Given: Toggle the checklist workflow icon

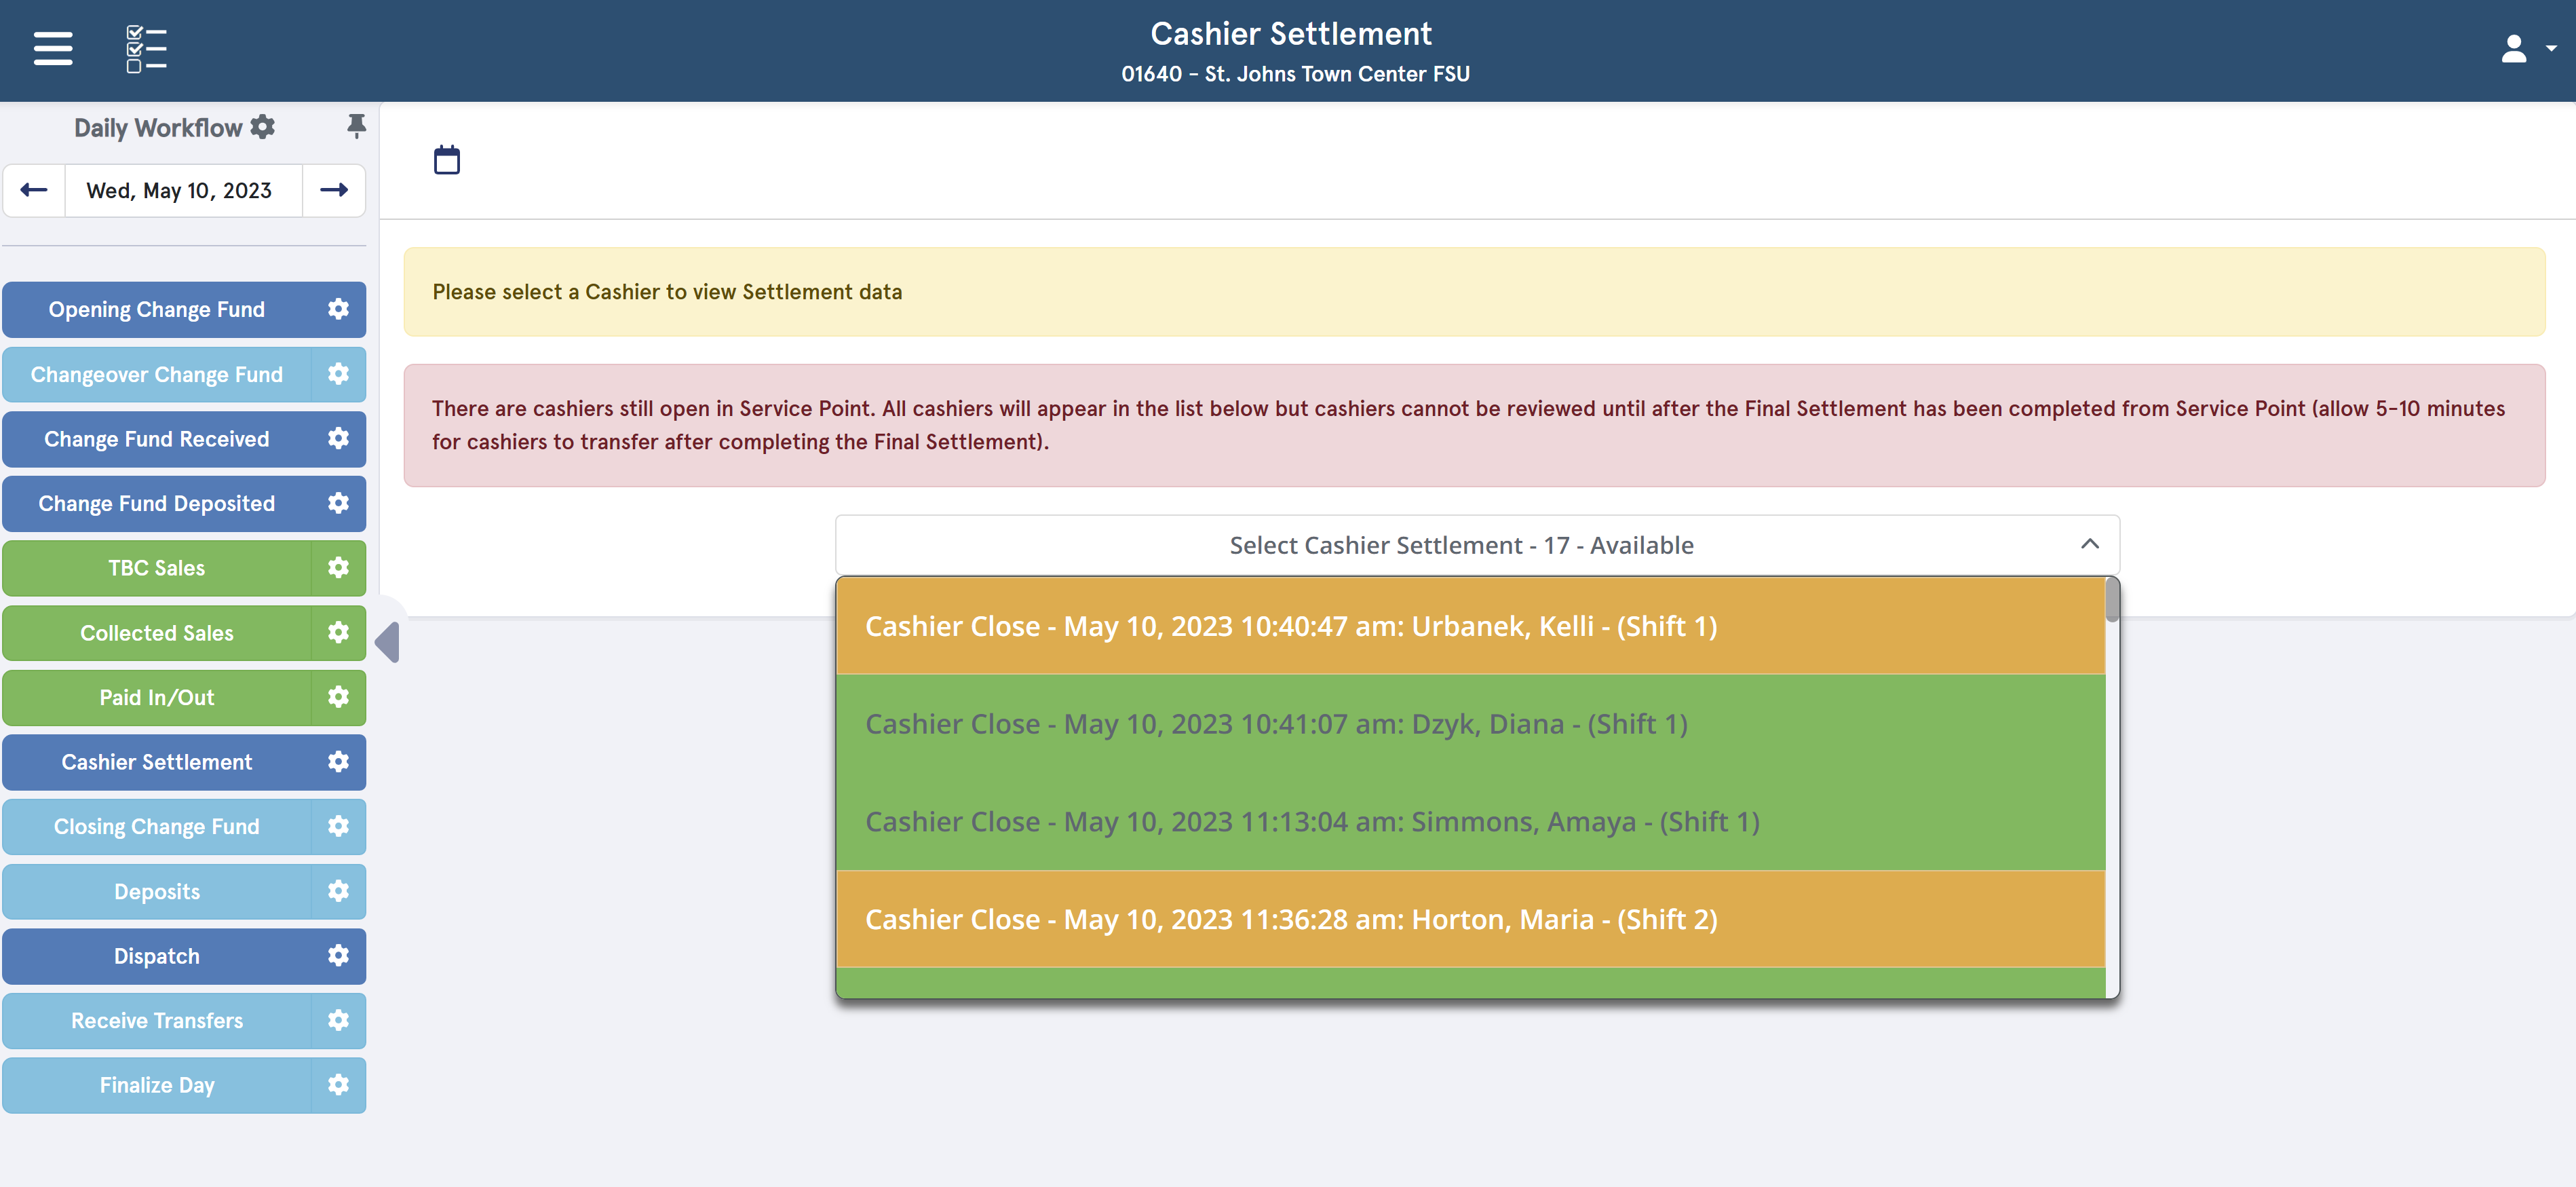Looking at the screenshot, I should pos(146,49).
